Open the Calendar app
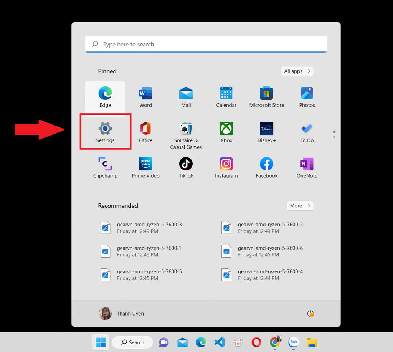Viewport: 393px width, 352px height. [226, 97]
